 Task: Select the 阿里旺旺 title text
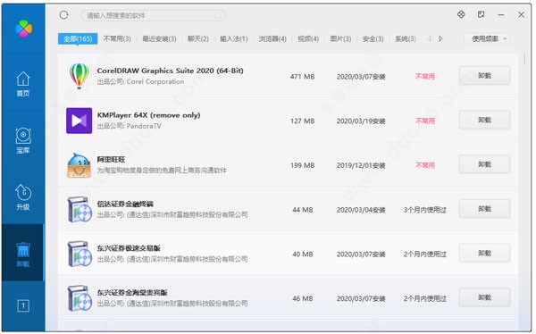pyautogui.click(x=111, y=160)
